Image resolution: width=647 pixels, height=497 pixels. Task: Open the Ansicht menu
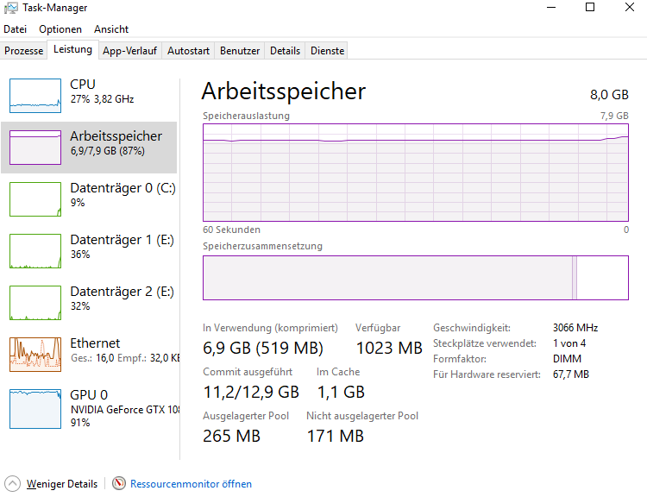[x=111, y=29]
